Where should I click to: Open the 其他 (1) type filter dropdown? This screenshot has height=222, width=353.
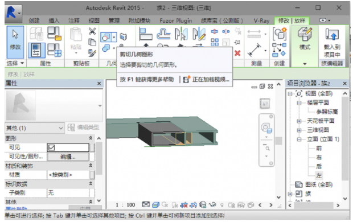click(34, 128)
